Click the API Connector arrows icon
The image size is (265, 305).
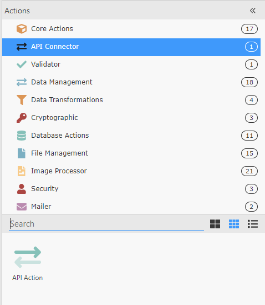22,47
